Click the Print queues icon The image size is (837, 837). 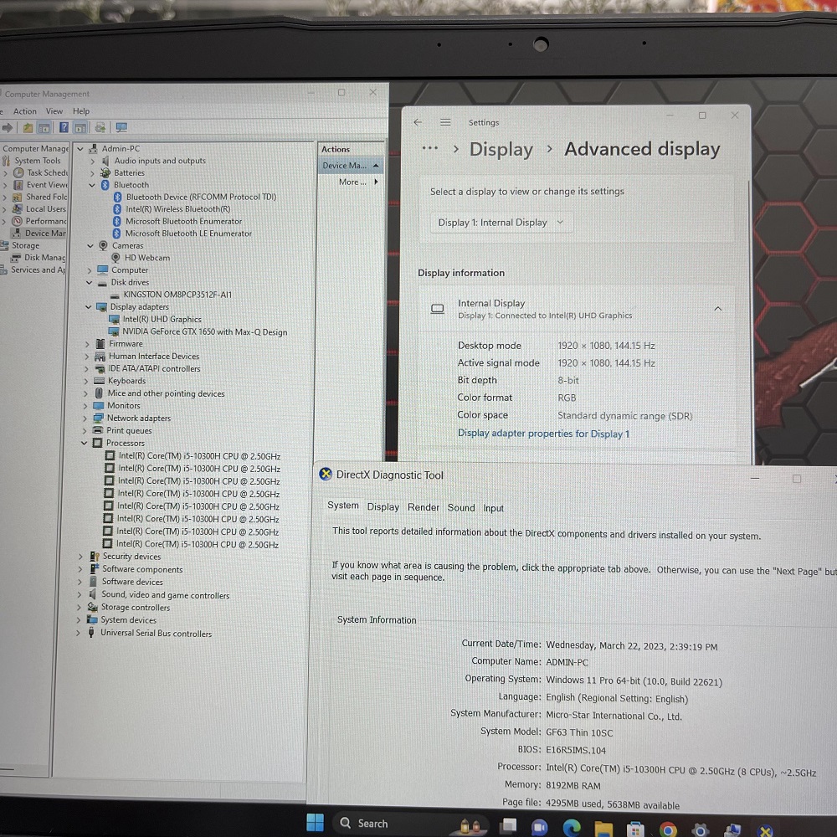click(97, 430)
